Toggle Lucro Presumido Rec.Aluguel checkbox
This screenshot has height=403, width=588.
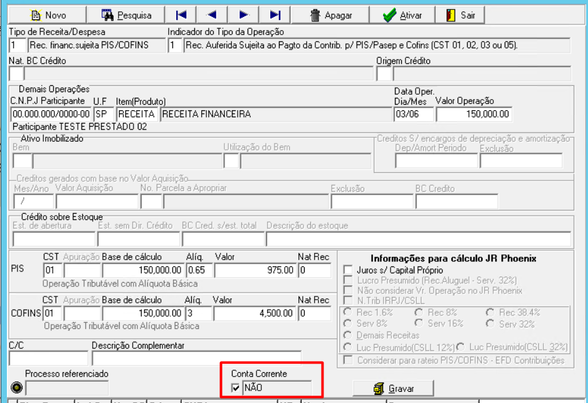pos(348,280)
